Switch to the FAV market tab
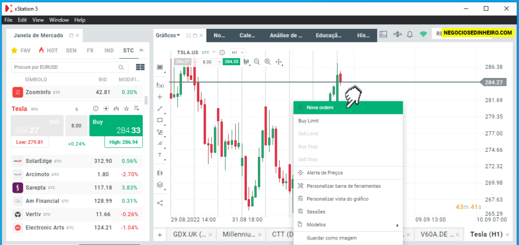The height and width of the screenshot is (245, 519). tap(21, 50)
